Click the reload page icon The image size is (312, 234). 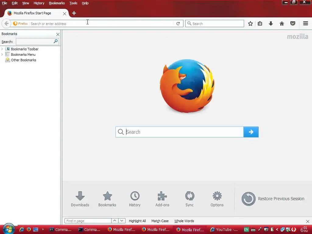(178, 23)
